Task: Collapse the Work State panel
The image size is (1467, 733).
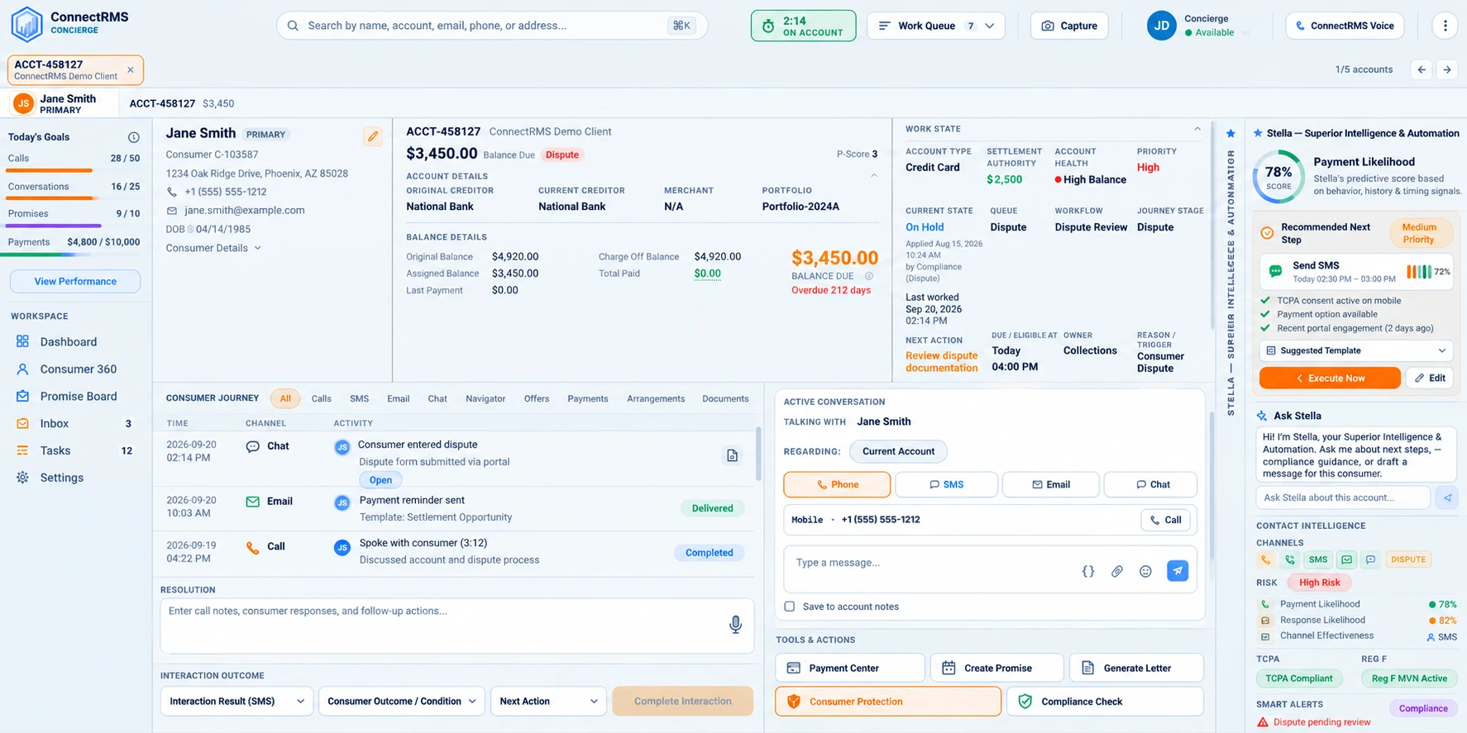Action: point(1197,129)
